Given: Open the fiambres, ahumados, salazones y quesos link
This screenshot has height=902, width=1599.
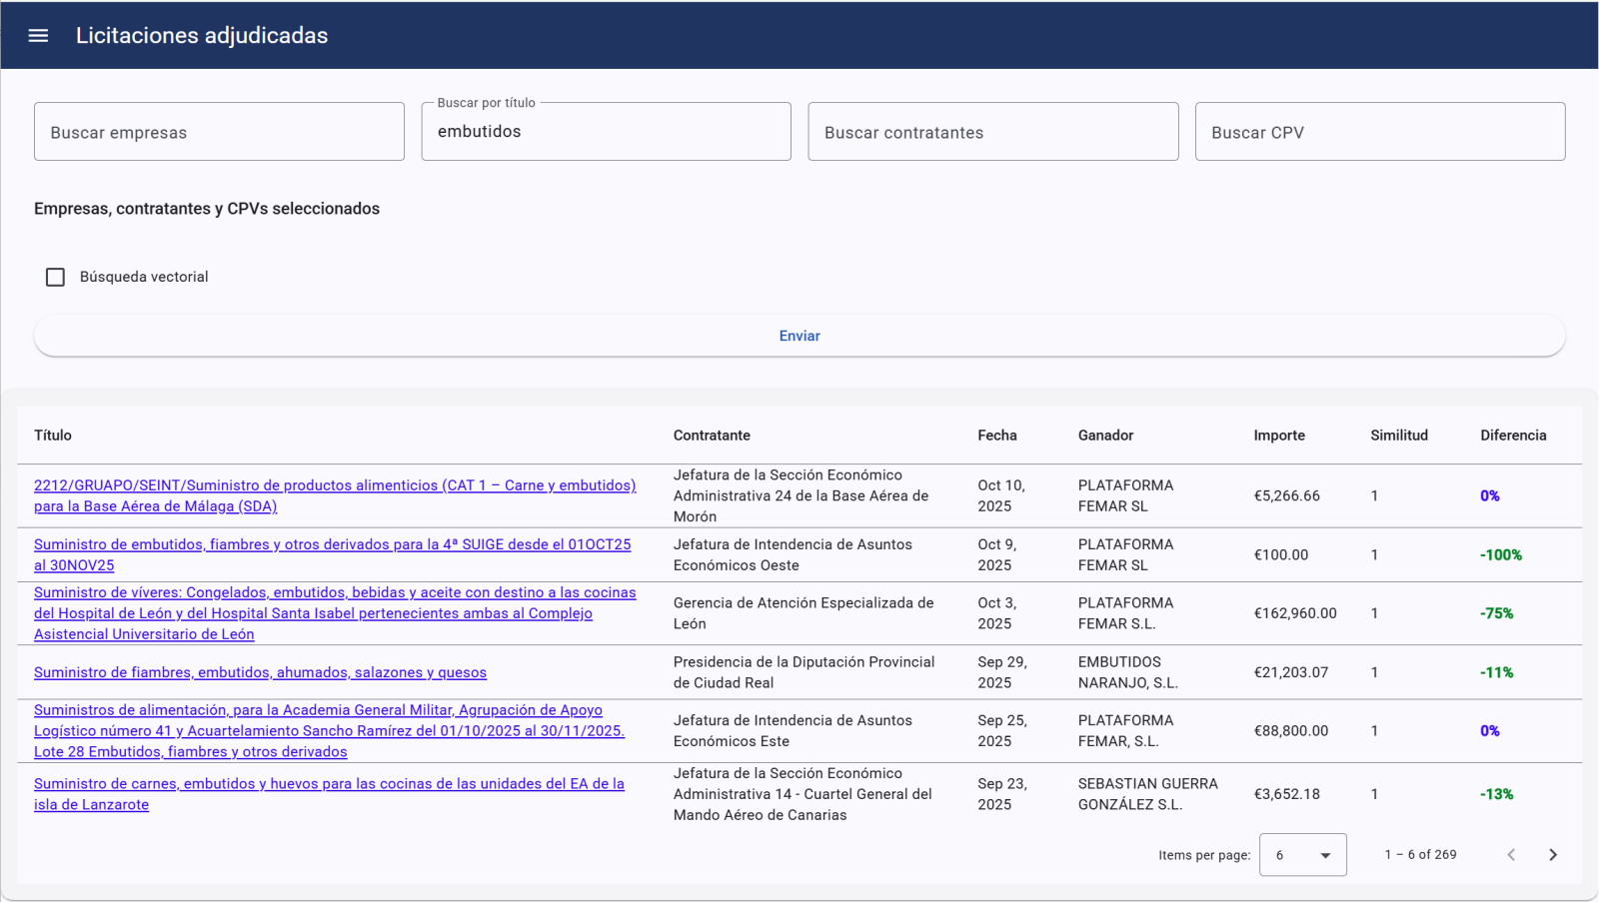Looking at the screenshot, I should coord(260,672).
